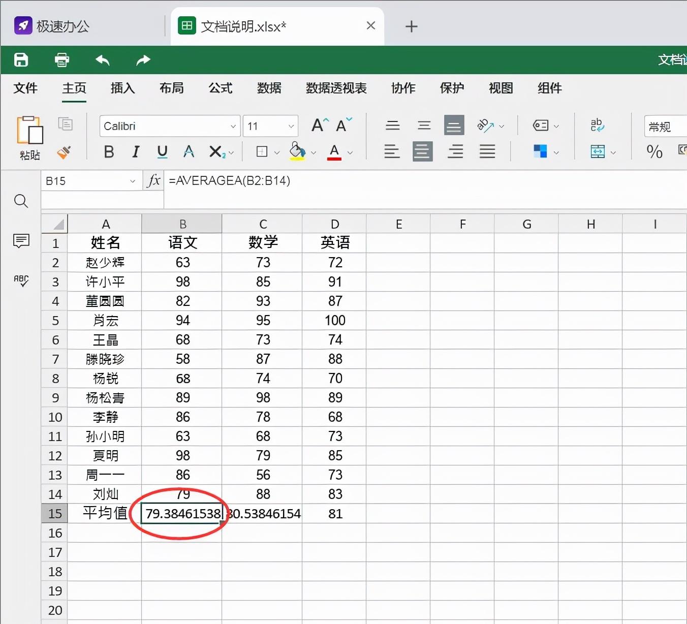Click the blue squares table style icon

point(541,151)
